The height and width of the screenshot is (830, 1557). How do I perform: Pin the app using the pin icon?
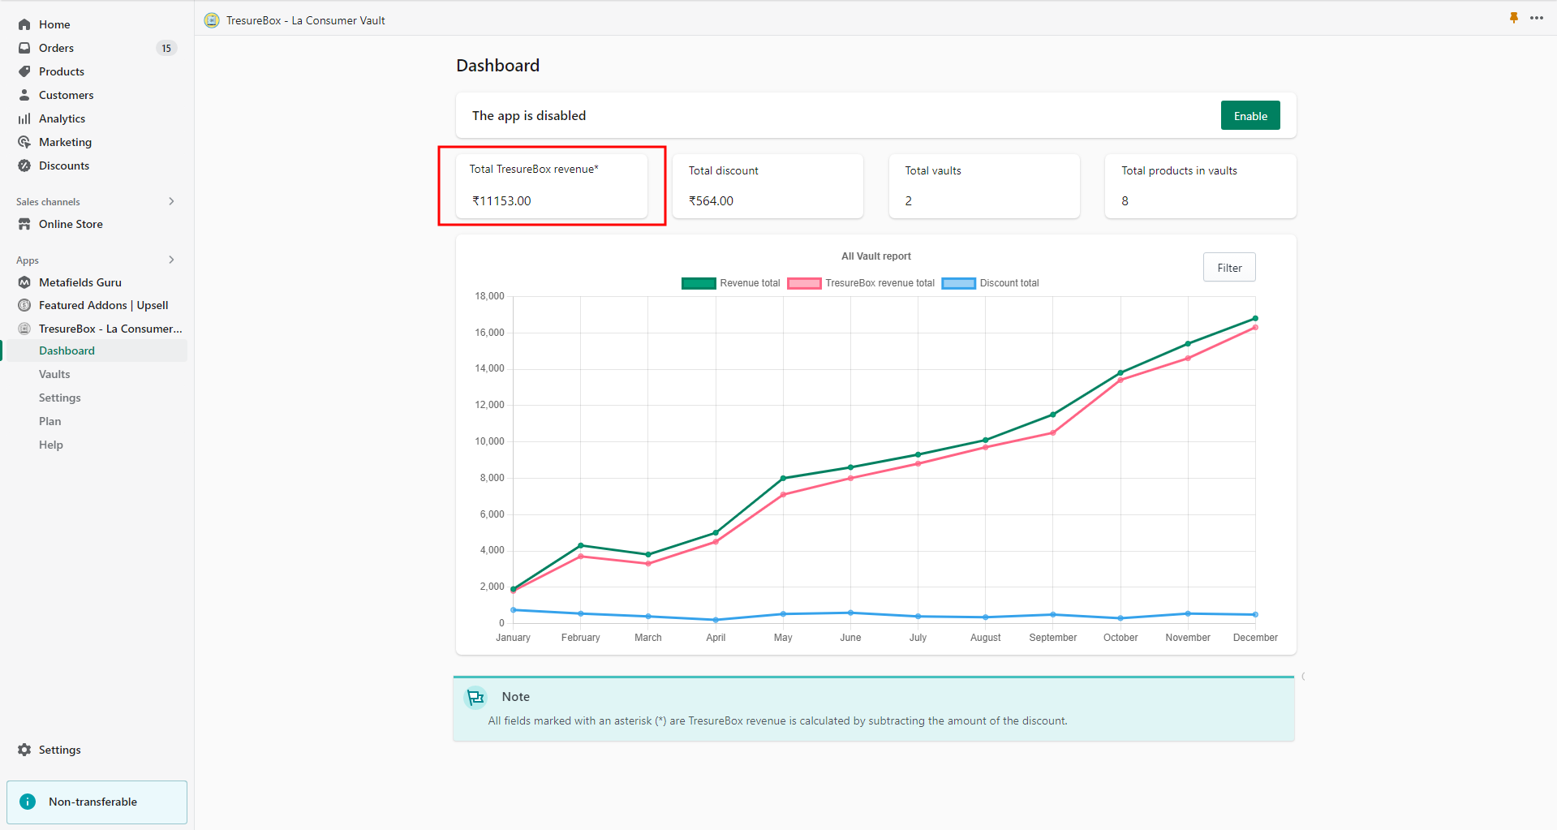coord(1514,18)
